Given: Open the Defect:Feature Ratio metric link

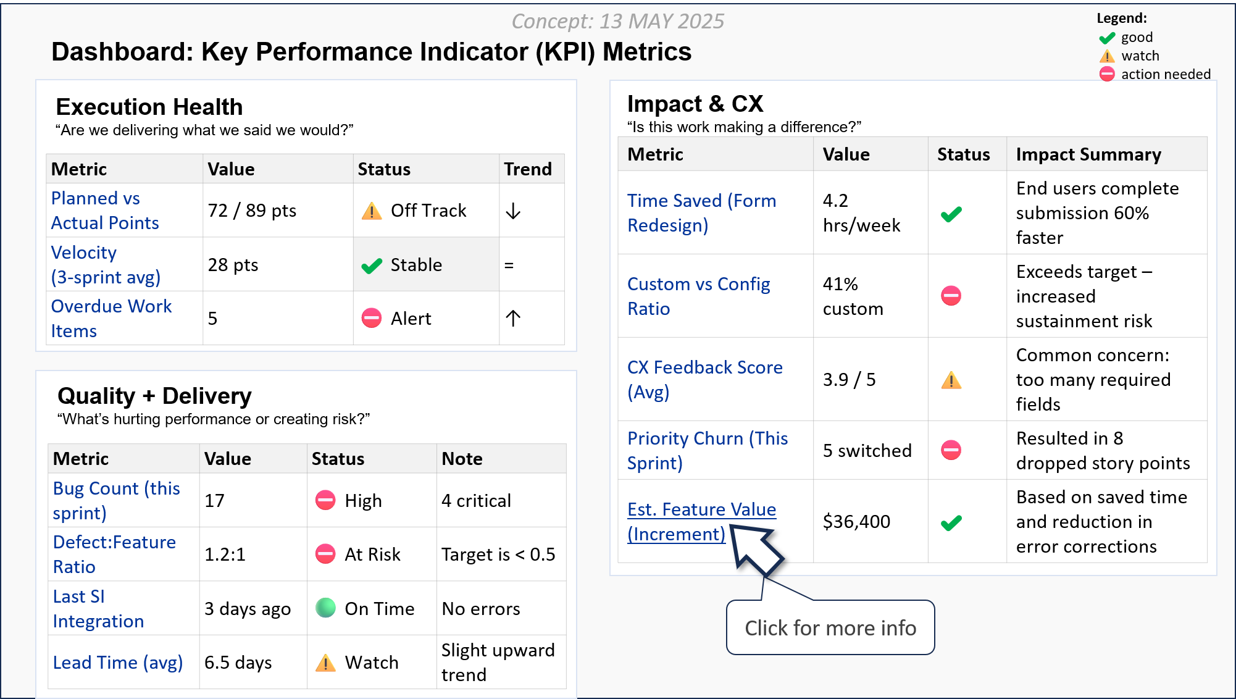Looking at the screenshot, I should pos(114,555).
